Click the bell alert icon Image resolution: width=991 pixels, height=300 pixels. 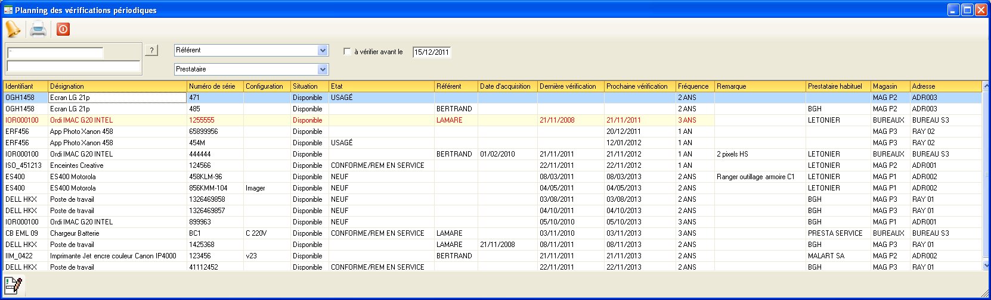[13, 29]
